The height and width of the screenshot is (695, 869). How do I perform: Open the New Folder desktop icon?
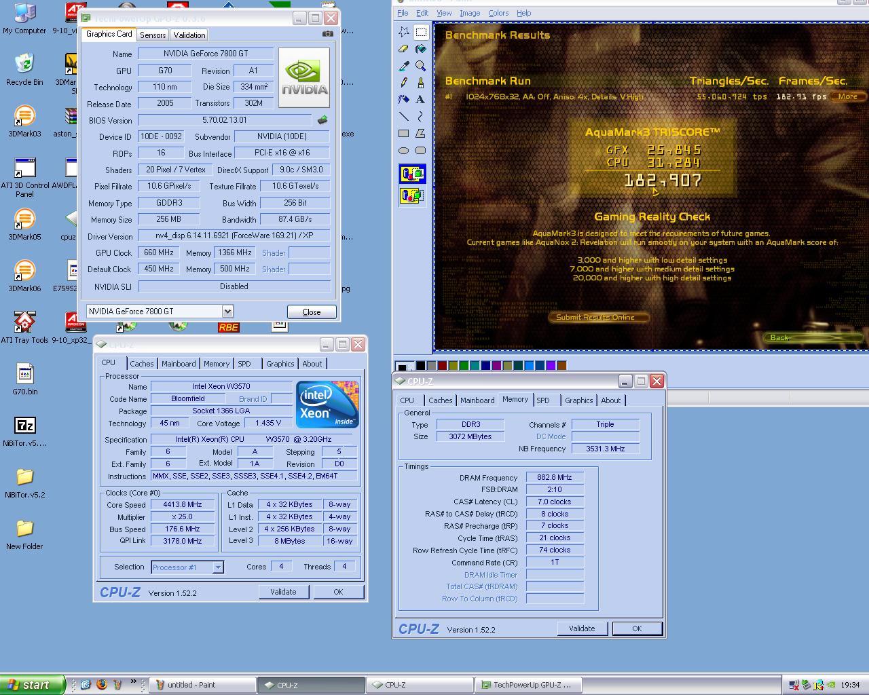(24, 535)
